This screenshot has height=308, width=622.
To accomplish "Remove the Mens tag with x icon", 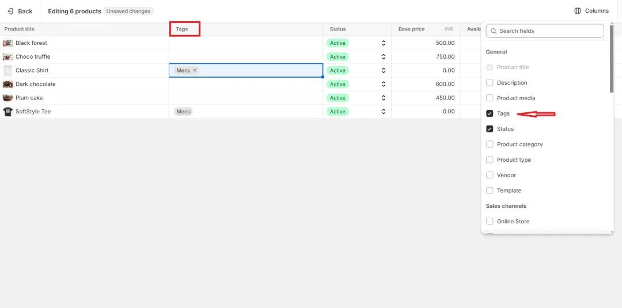I will 195,70.
